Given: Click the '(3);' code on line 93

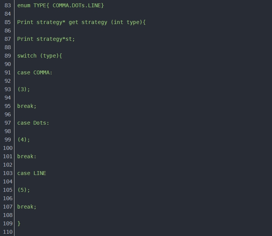Looking at the screenshot, I should pyautogui.click(x=24, y=89).
